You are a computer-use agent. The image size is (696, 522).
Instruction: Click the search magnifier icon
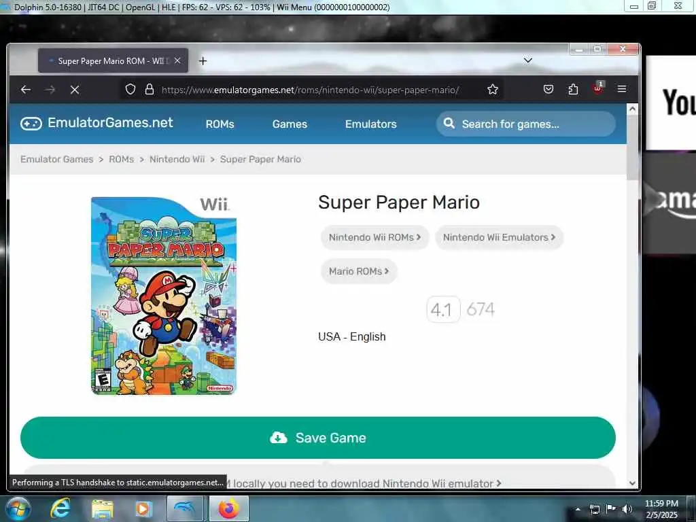[x=449, y=123]
